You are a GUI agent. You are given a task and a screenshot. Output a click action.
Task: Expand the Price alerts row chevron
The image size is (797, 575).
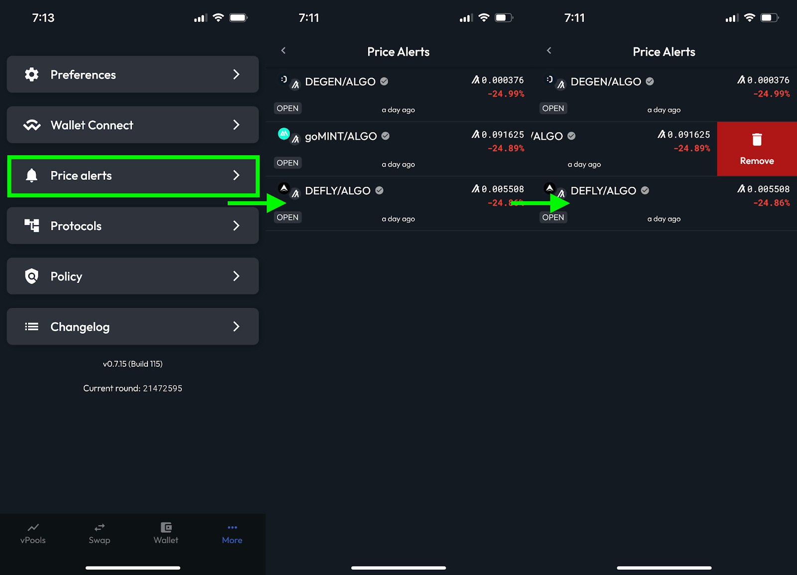(x=236, y=175)
